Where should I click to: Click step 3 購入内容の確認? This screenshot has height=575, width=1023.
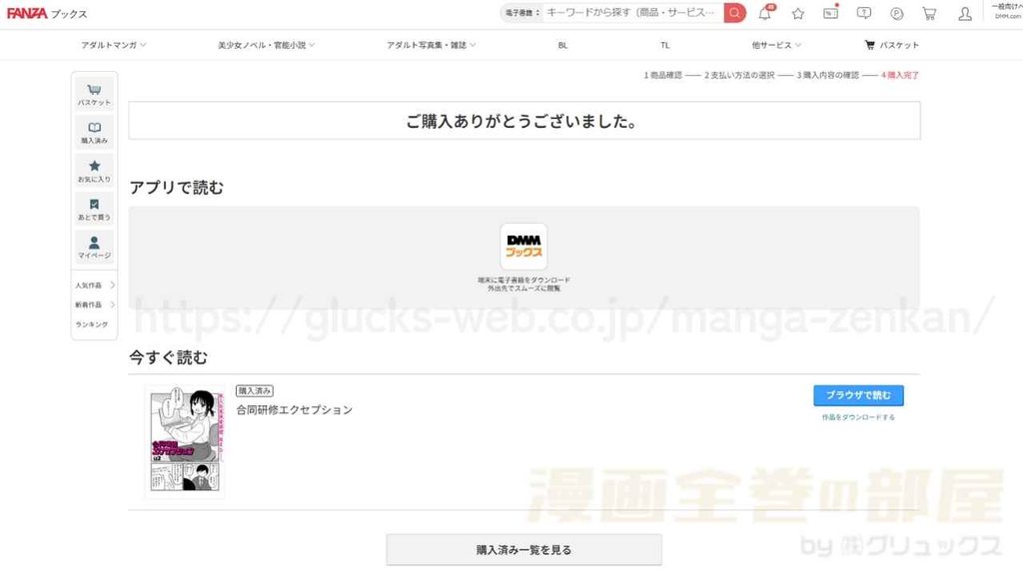click(827, 75)
